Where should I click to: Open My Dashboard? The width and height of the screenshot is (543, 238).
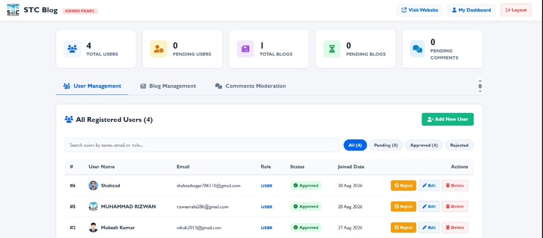(471, 10)
